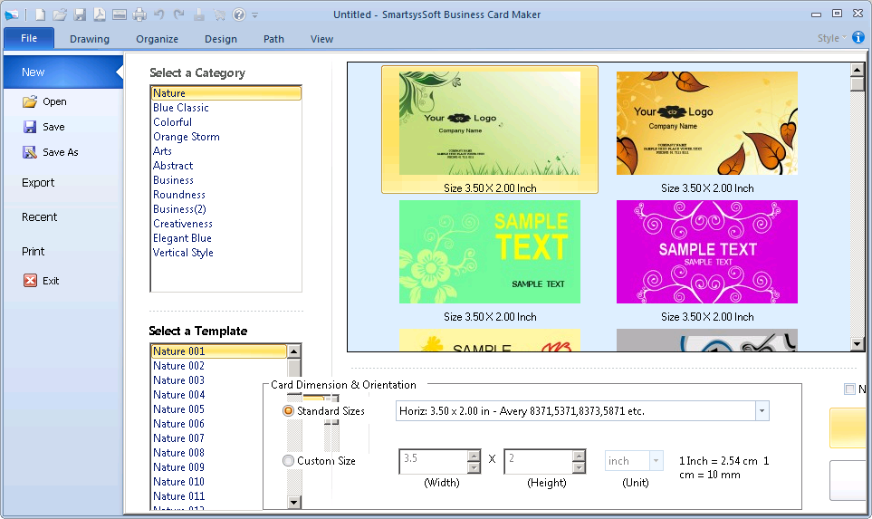Select the Standard Sizes radio button
Screen dimensions: 872x519
pos(289,411)
